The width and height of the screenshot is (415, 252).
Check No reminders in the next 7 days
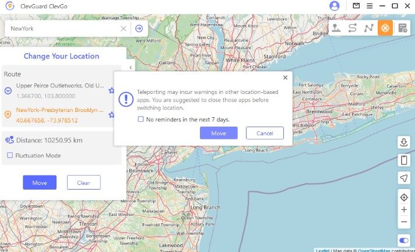[140, 119]
